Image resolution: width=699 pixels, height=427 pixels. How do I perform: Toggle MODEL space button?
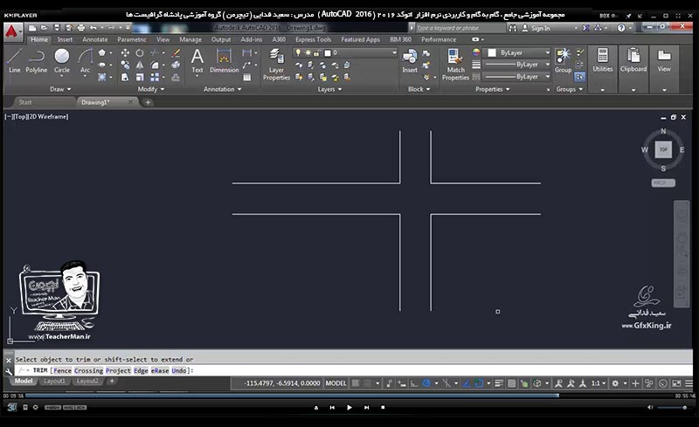pyautogui.click(x=336, y=383)
